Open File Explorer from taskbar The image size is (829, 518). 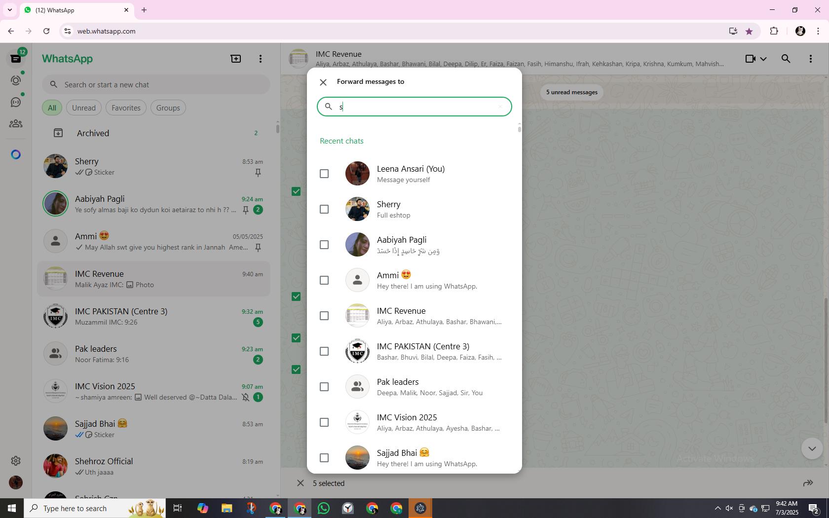[x=226, y=508]
